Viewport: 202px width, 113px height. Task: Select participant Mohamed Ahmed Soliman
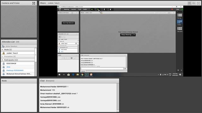(x=18, y=74)
